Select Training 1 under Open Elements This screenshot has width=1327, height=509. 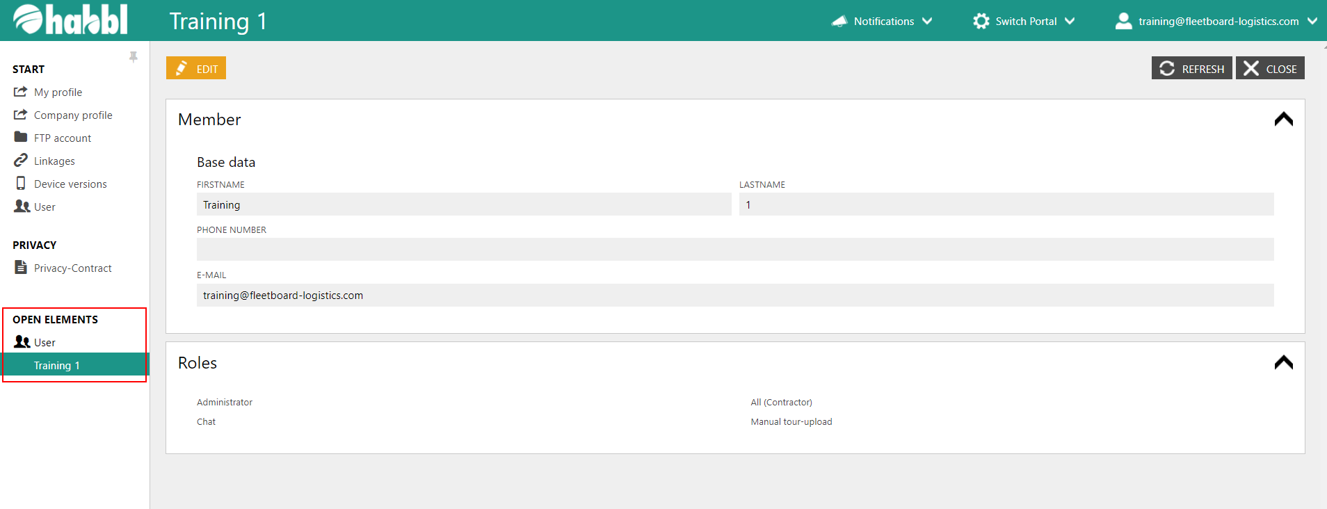pos(57,365)
